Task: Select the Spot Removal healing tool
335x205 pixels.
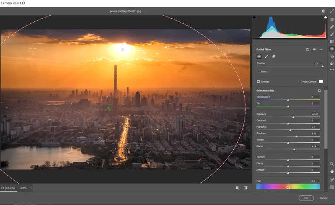Action: tap(332, 27)
